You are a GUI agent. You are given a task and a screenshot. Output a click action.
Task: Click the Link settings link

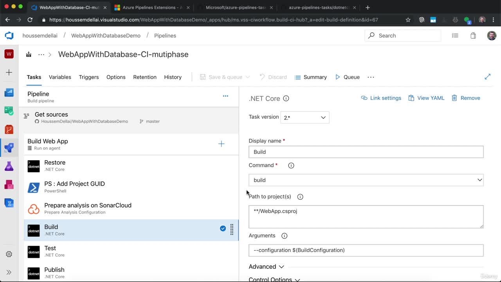(381, 98)
